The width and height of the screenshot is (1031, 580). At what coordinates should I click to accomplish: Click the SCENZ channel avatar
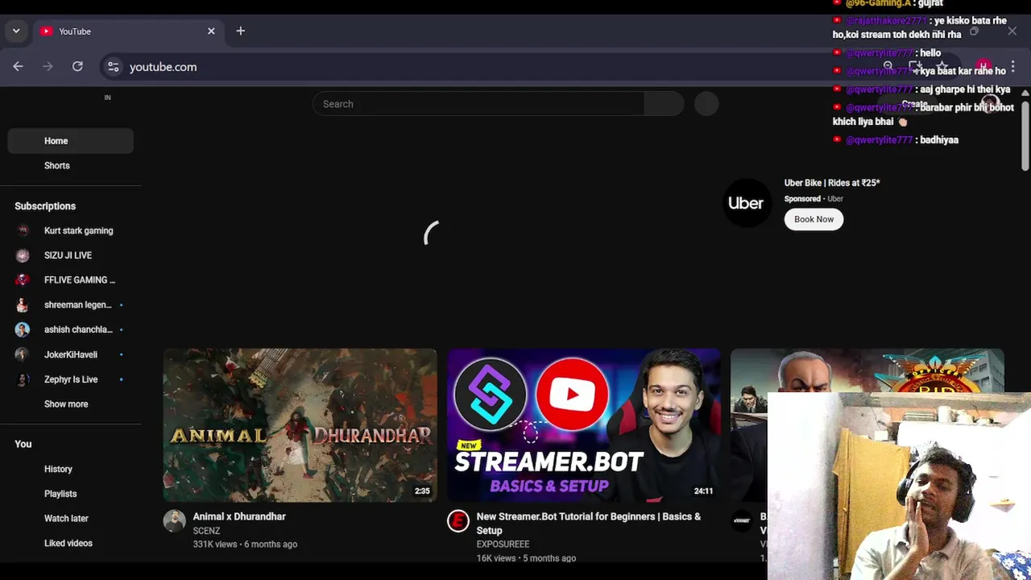click(x=174, y=521)
